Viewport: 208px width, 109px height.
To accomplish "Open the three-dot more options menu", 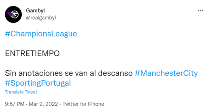I will click(x=200, y=11).
